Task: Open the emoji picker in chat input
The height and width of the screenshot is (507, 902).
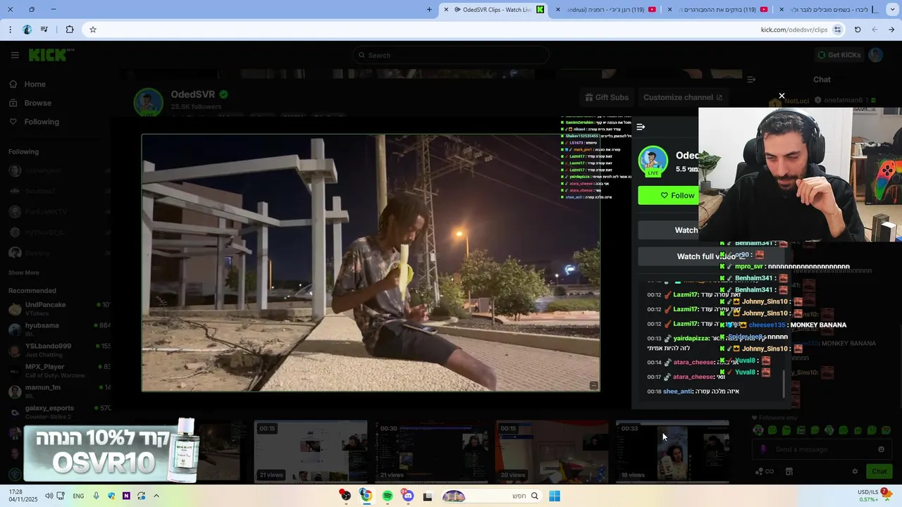Action: click(x=881, y=449)
